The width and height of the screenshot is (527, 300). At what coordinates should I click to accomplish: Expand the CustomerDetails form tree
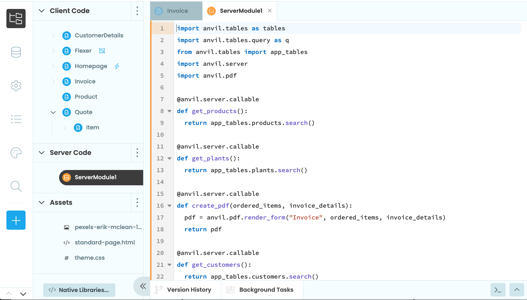coord(53,35)
